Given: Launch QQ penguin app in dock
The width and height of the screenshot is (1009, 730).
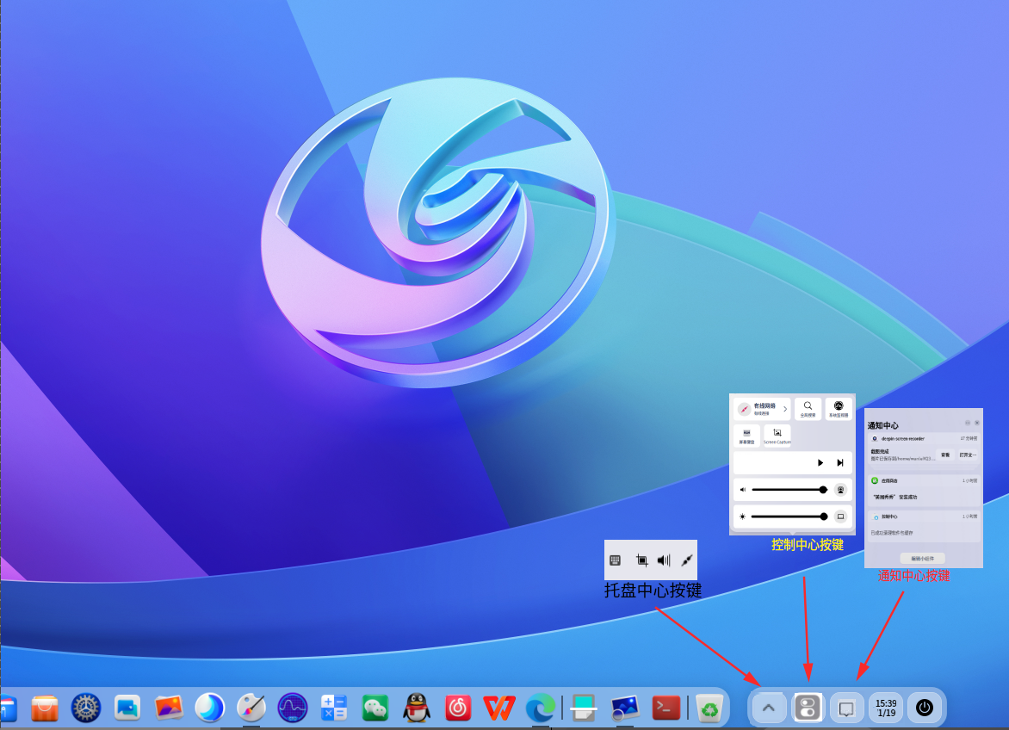Looking at the screenshot, I should tap(417, 708).
